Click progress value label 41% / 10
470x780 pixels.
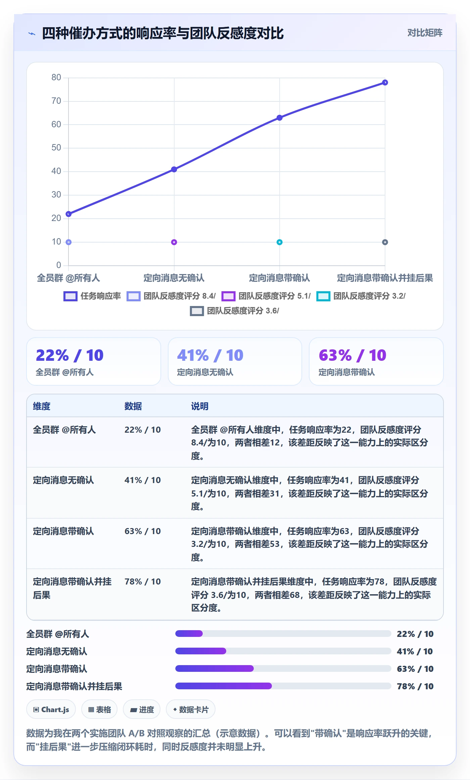415,651
